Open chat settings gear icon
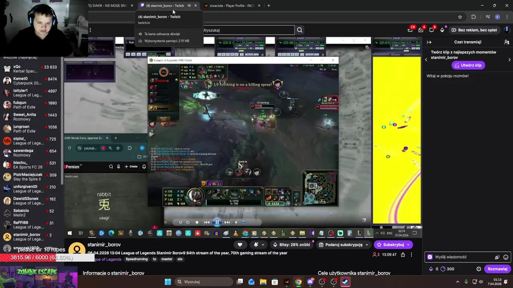The image size is (513, 288). tap(479, 269)
